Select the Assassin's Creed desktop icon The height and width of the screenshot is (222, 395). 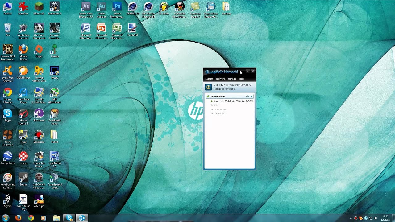coord(55,31)
